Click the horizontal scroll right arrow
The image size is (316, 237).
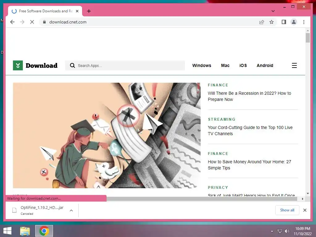pos(302,199)
